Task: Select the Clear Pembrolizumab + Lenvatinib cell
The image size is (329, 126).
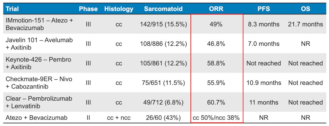Action: point(39,102)
